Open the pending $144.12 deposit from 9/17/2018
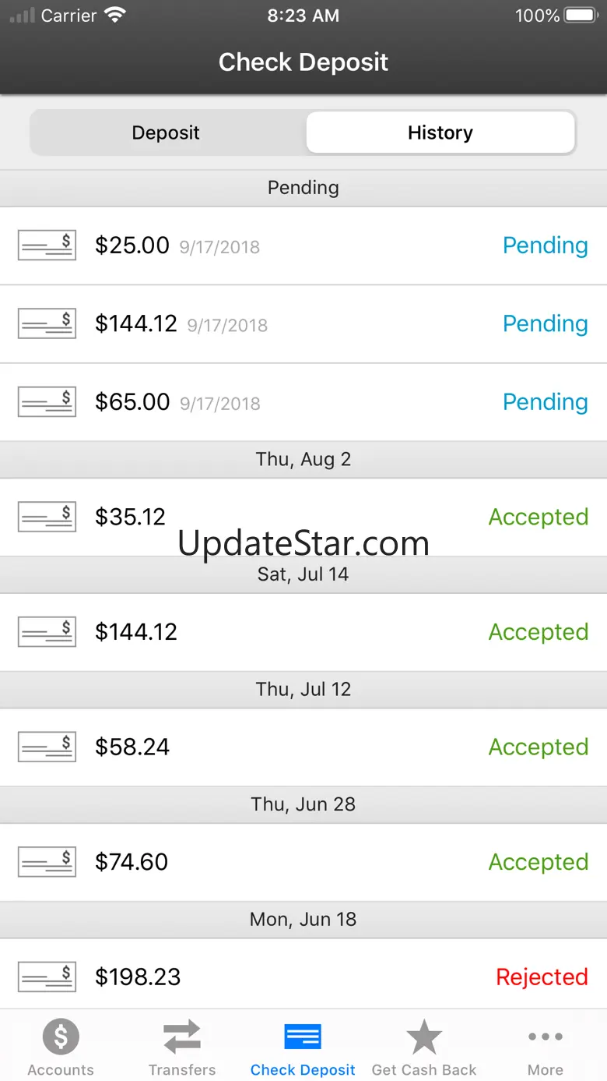The height and width of the screenshot is (1081, 607). pos(303,324)
